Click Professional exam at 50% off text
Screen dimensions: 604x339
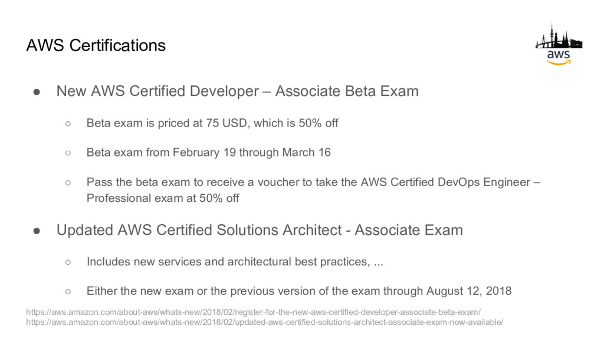pyautogui.click(x=163, y=198)
